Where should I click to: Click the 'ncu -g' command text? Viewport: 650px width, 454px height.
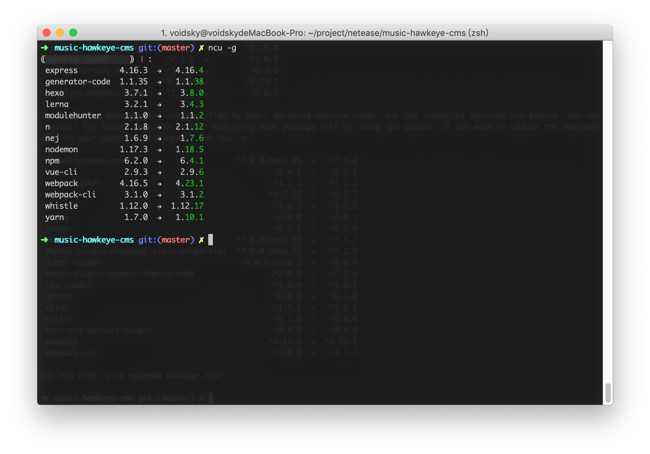(x=222, y=48)
